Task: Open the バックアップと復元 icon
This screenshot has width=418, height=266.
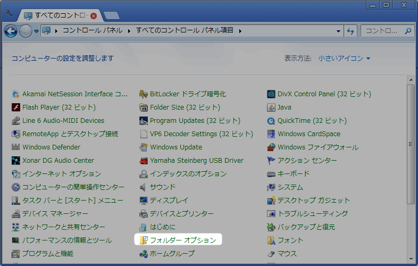Action: (271, 227)
